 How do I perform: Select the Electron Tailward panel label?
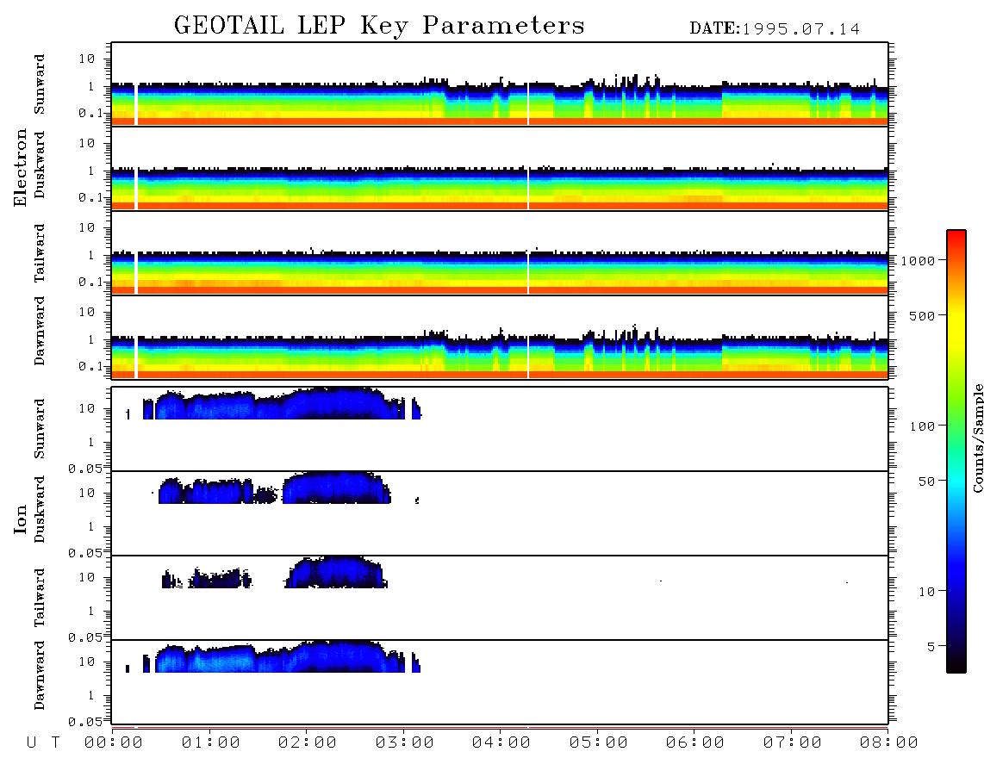(x=40, y=253)
